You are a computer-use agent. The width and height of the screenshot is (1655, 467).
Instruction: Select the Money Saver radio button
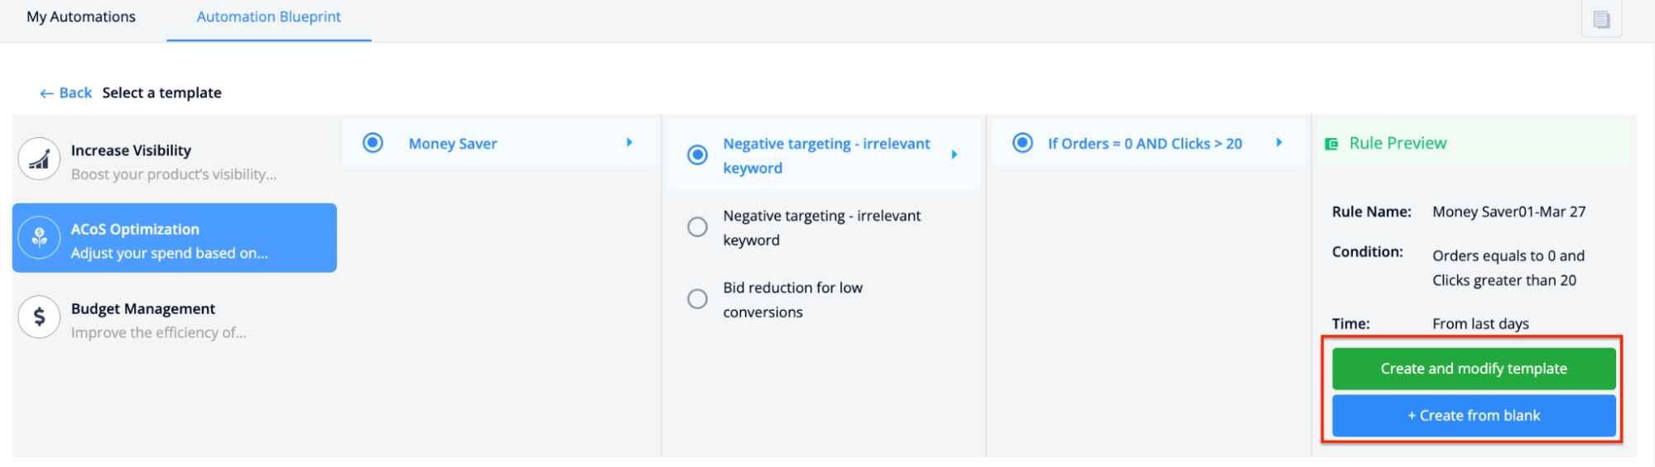(x=373, y=143)
